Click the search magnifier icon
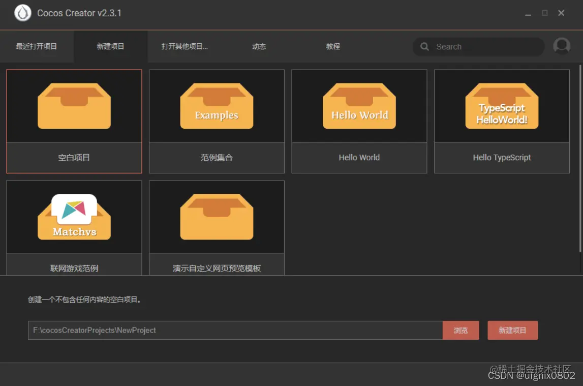 pyautogui.click(x=424, y=46)
